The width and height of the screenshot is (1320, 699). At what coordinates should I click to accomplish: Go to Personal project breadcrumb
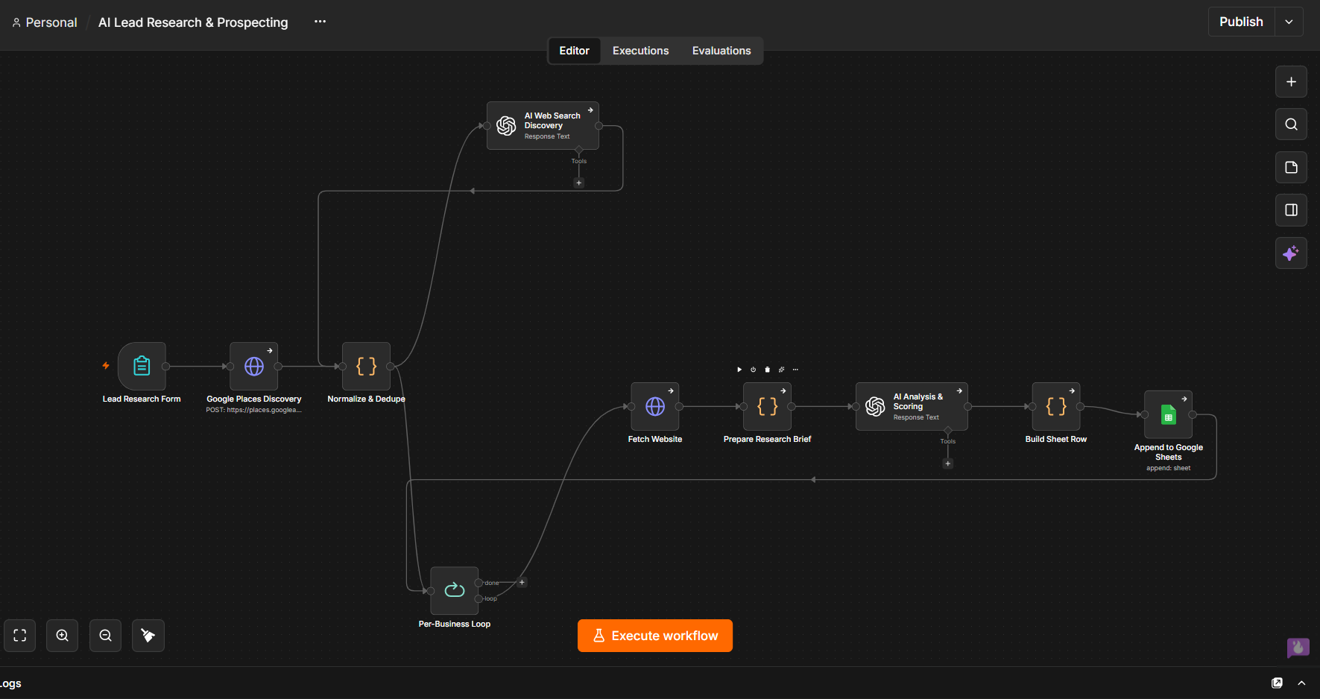(x=45, y=22)
